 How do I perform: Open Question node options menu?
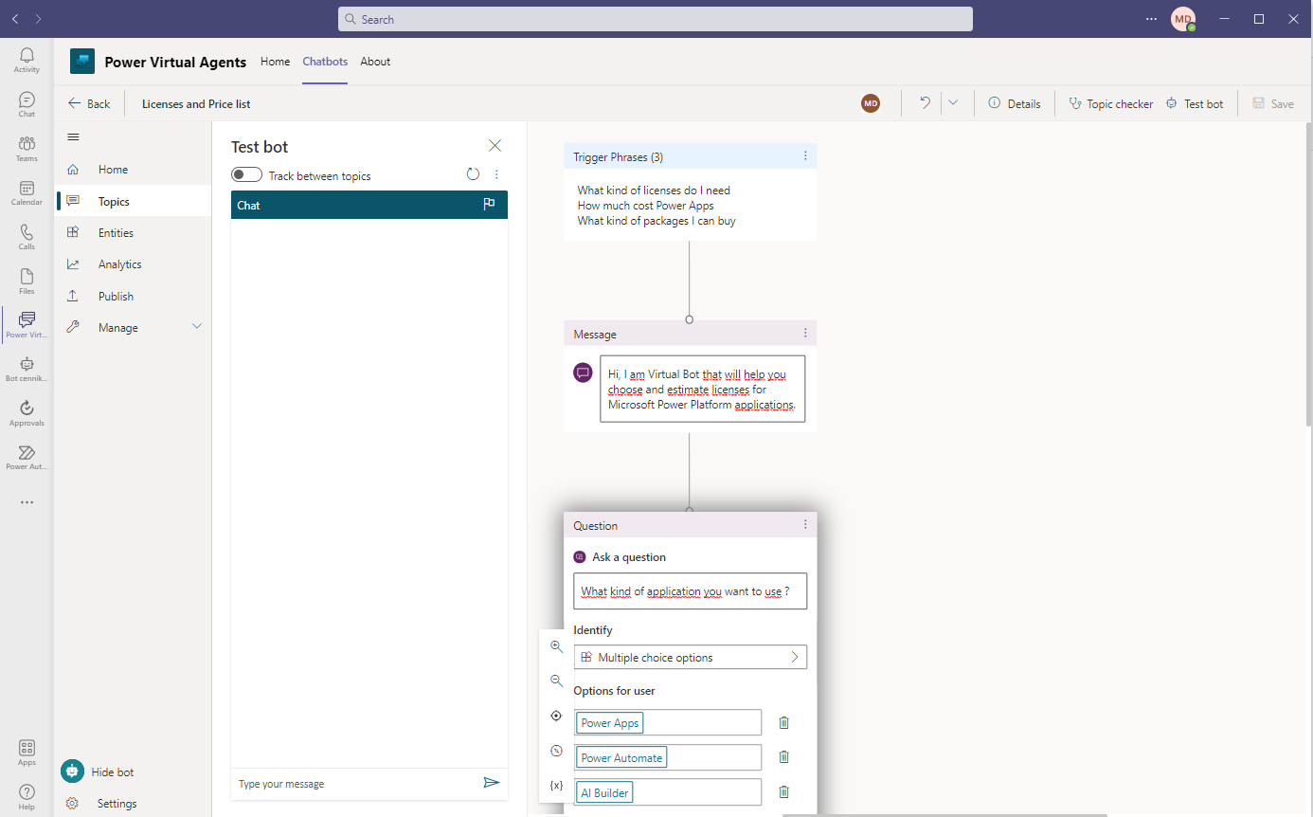[806, 525]
